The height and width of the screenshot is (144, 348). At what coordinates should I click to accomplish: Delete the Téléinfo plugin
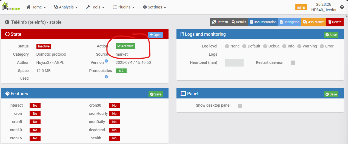coord(335,22)
